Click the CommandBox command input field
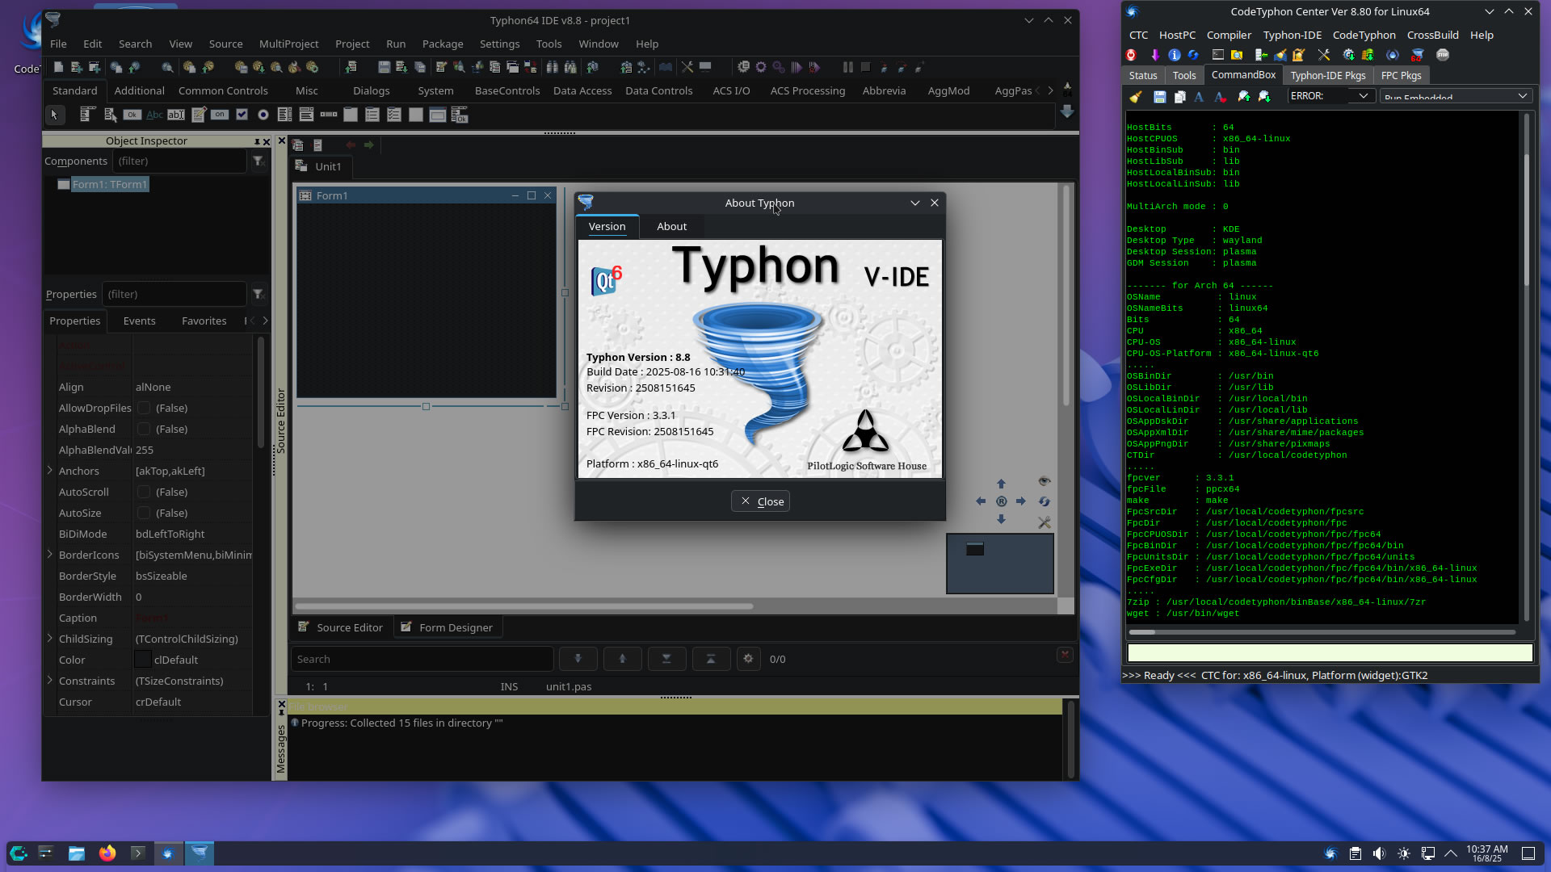Viewport: 1551px width, 872px height. pyautogui.click(x=1330, y=652)
